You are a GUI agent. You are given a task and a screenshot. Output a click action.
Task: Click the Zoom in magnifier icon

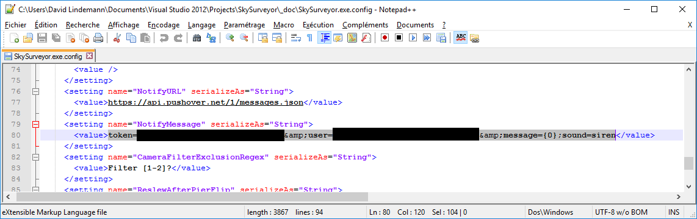coord(230,38)
